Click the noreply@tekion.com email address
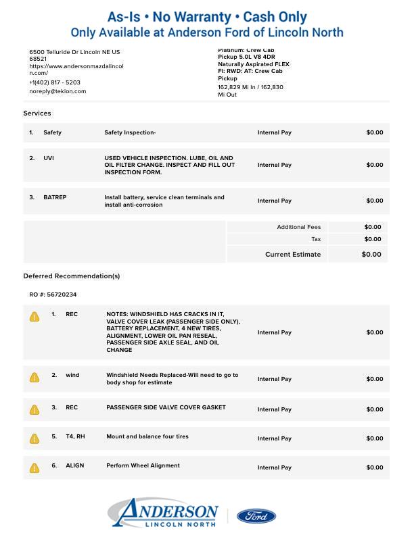414x535 pixels. (x=57, y=91)
